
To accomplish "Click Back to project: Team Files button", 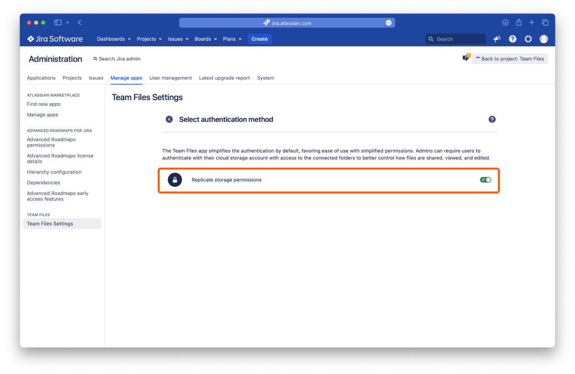I will click(x=510, y=59).
